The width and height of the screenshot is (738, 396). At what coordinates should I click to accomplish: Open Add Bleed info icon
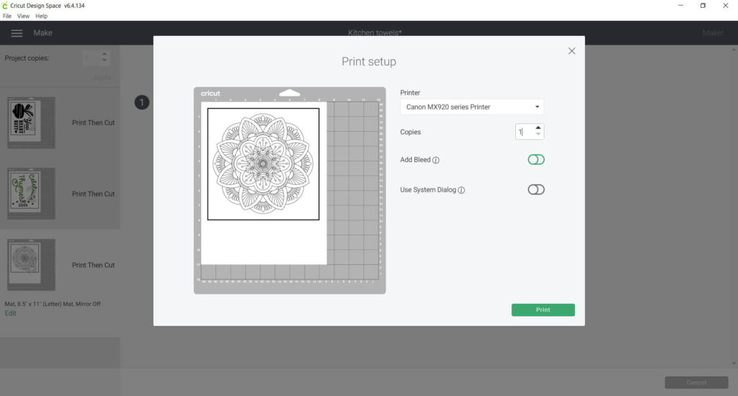point(436,161)
